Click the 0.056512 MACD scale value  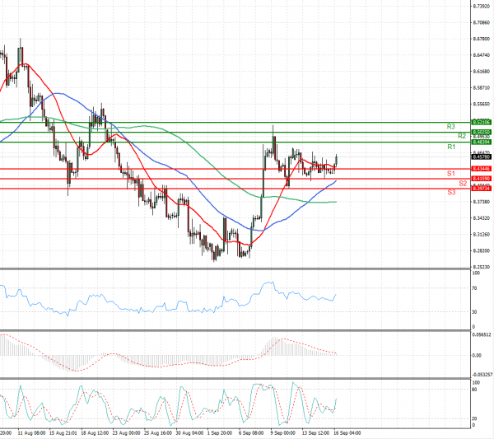(x=482, y=335)
